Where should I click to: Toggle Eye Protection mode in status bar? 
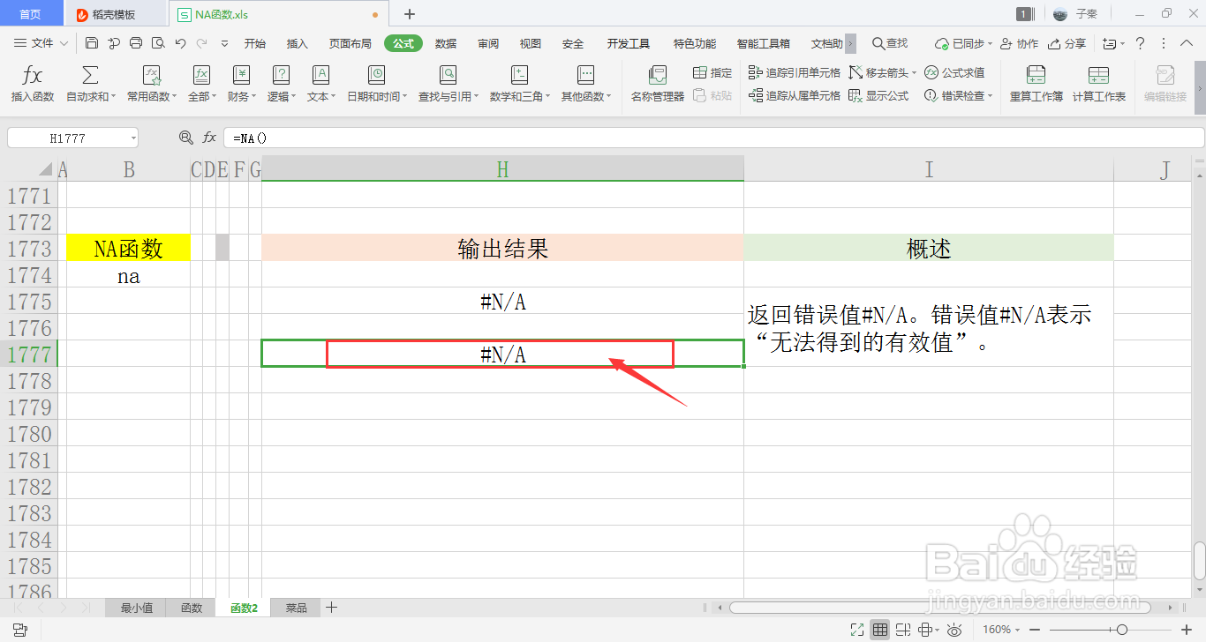click(x=954, y=630)
